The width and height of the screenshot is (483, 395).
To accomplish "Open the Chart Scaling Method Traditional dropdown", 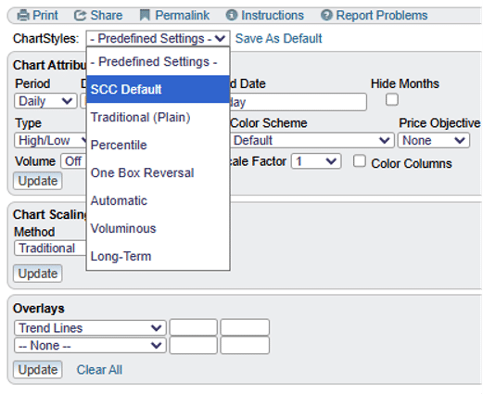I will pyautogui.click(x=50, y=248).
